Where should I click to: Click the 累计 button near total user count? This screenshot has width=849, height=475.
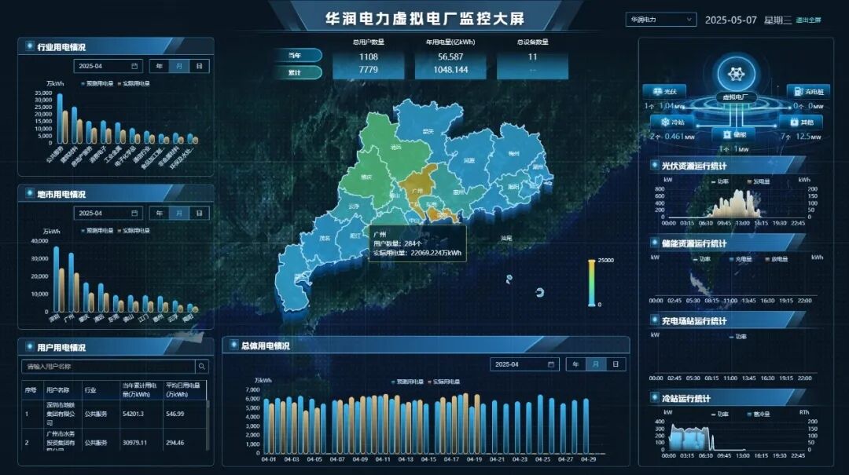click(x=303, y=72)
